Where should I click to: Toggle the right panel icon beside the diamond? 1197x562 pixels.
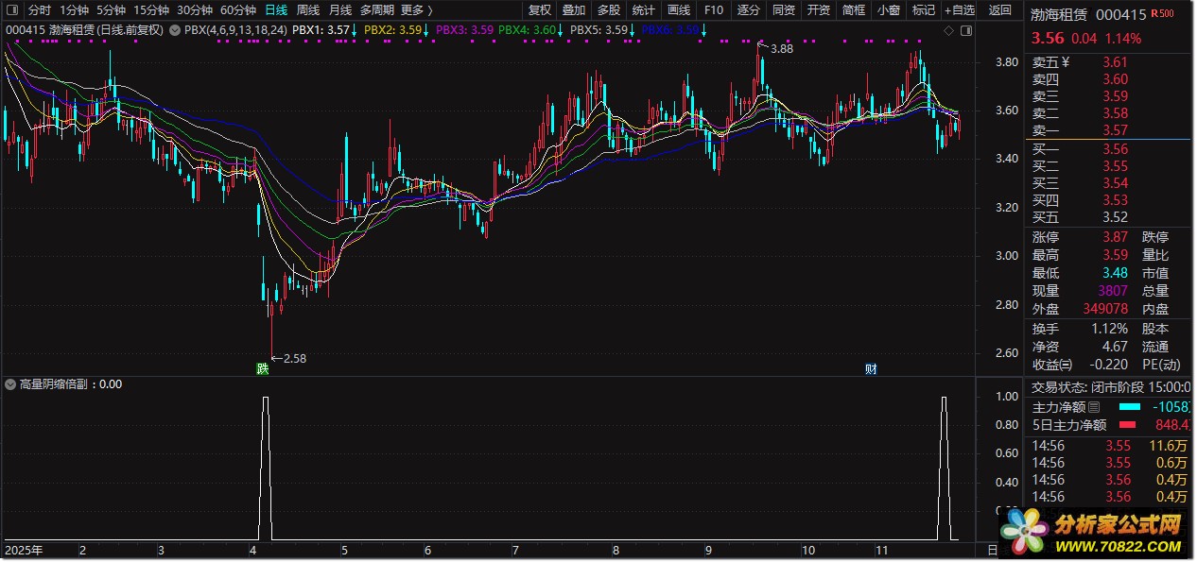click(964, 30)
